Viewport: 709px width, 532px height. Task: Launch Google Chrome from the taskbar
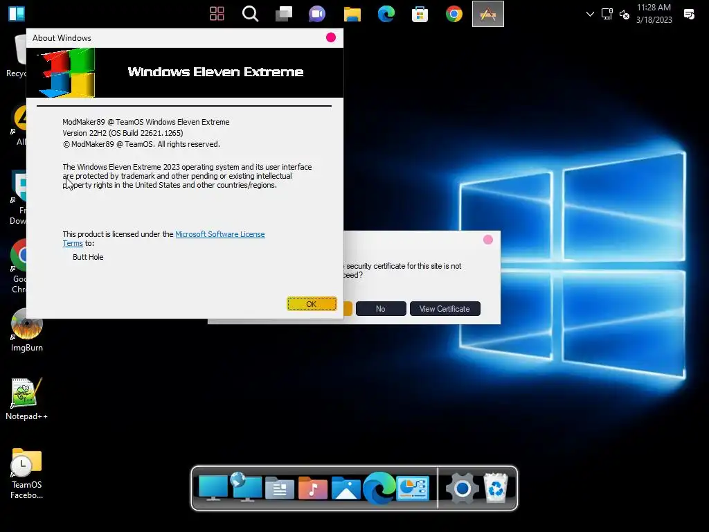pyautogui.click(x=454, y=14)
